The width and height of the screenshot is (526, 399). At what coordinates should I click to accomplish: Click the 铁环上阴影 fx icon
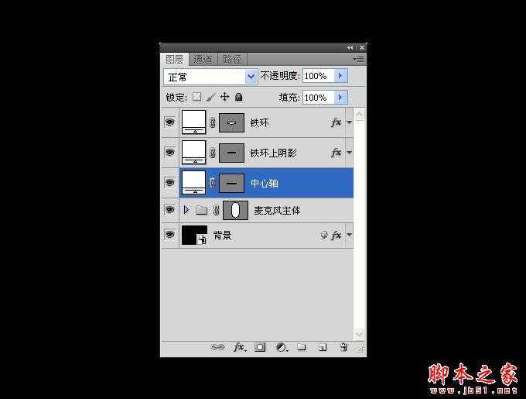coord(336,153)
